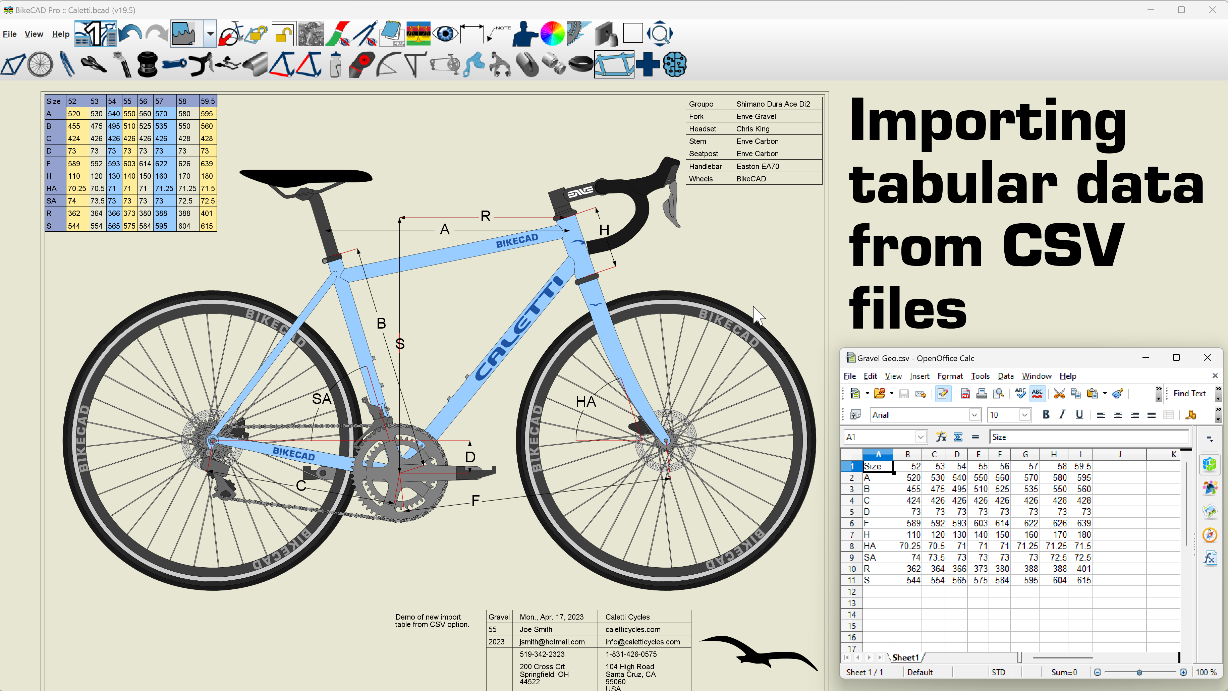Image resolution: width=1228 pixels, height=691 pixels.
Task: Select the dimension line tool in BikeCAD
Action: [471, 34]
